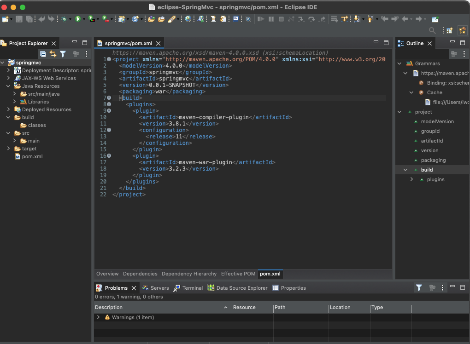Image resolution: width=470 pixels, height=344 pixels.
Task: Expand plugins node in Outline
Action: click(x=411, y=179)
